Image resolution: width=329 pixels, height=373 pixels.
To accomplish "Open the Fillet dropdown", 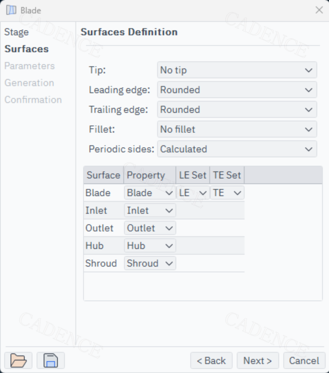I will (x=237, y=129).
